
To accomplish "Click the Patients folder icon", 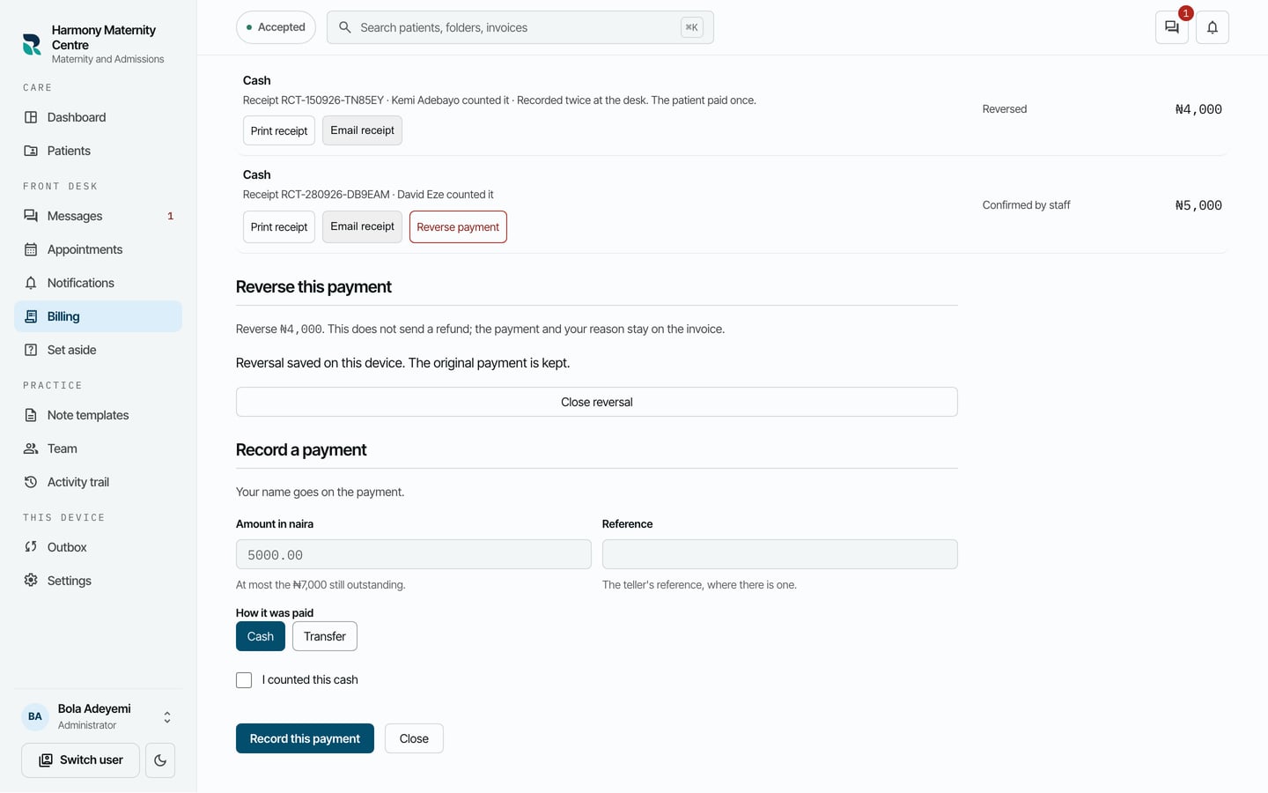I will coord(31,151).
